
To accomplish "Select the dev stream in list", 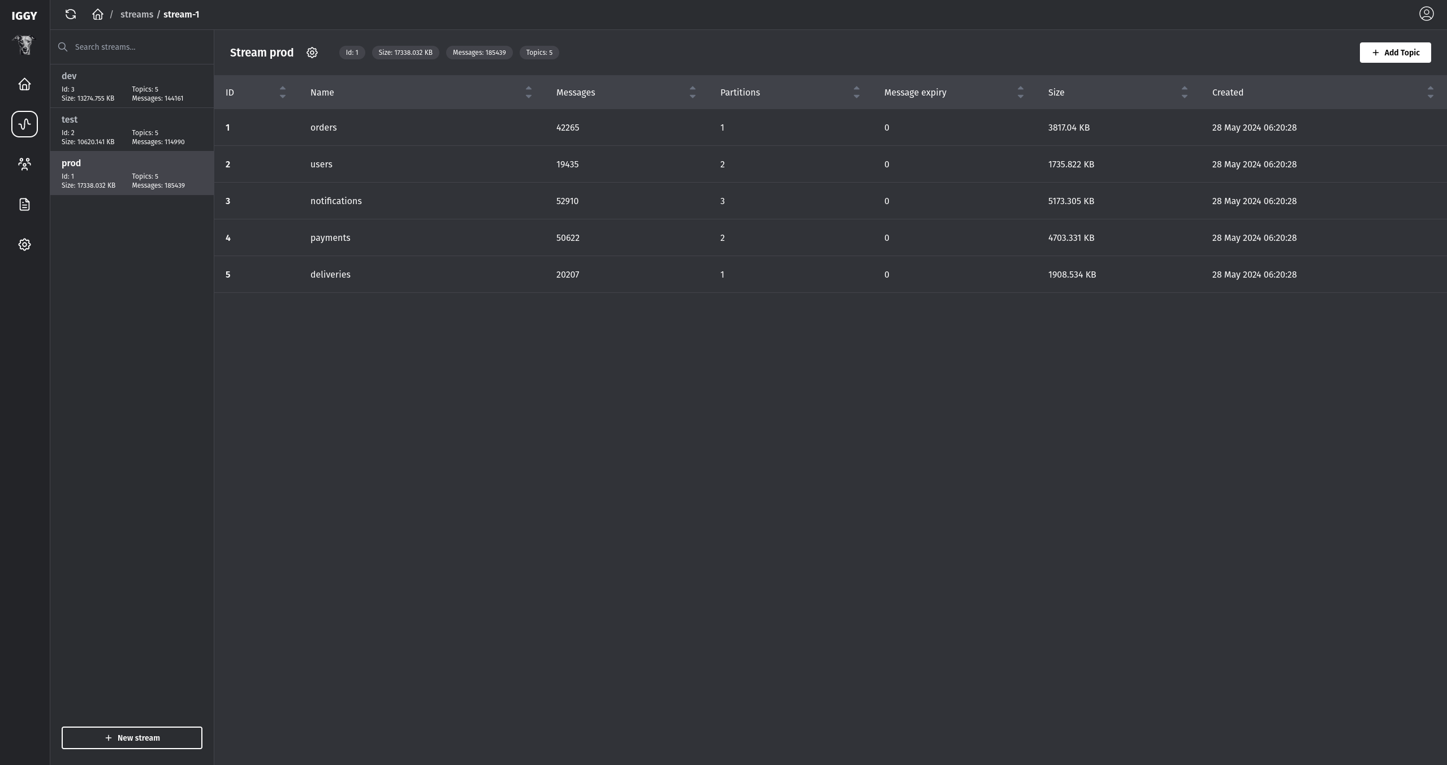I will [x=132, y=86].
